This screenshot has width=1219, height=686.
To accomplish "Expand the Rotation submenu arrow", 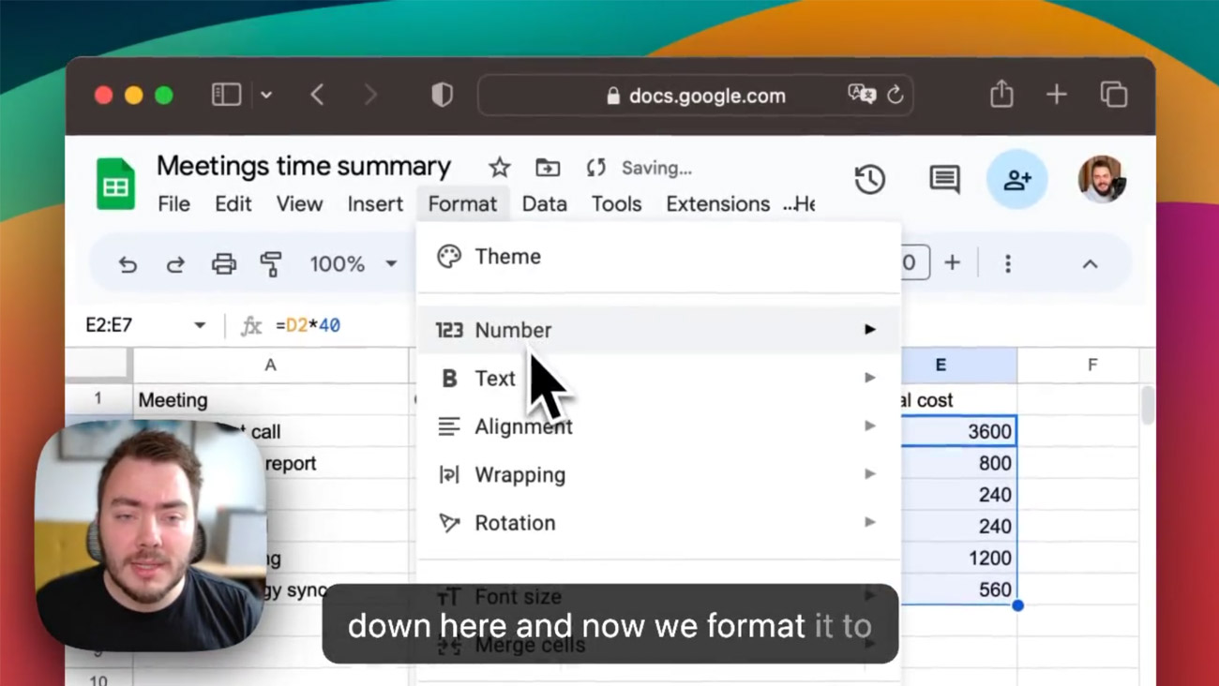I will tap(870, 522).
